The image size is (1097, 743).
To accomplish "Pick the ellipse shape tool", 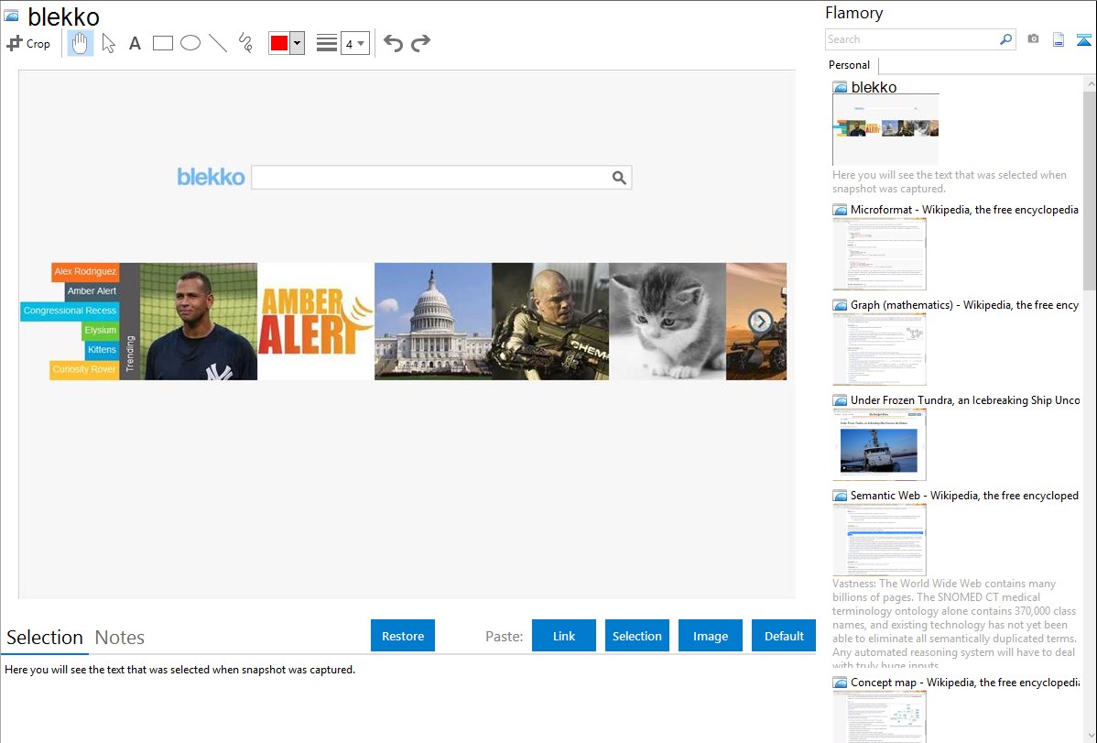I will (190, 43).
